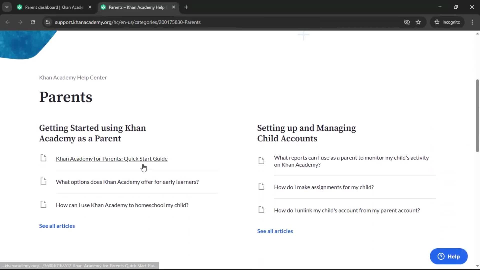
Task: Open the homeschool my child article
Action: tap(122, 205)
